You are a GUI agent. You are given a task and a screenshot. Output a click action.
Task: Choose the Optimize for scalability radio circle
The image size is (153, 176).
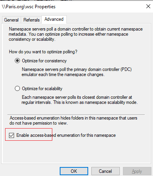click(x=17, y=89)
